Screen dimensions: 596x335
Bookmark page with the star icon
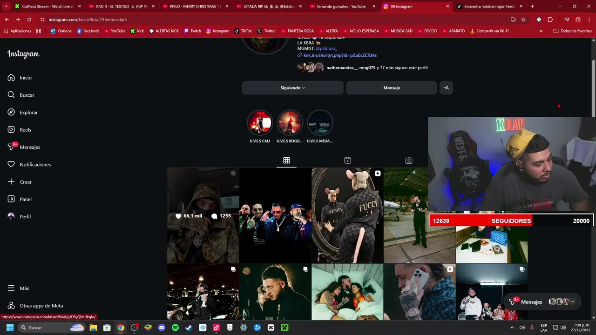coord(523,20)
